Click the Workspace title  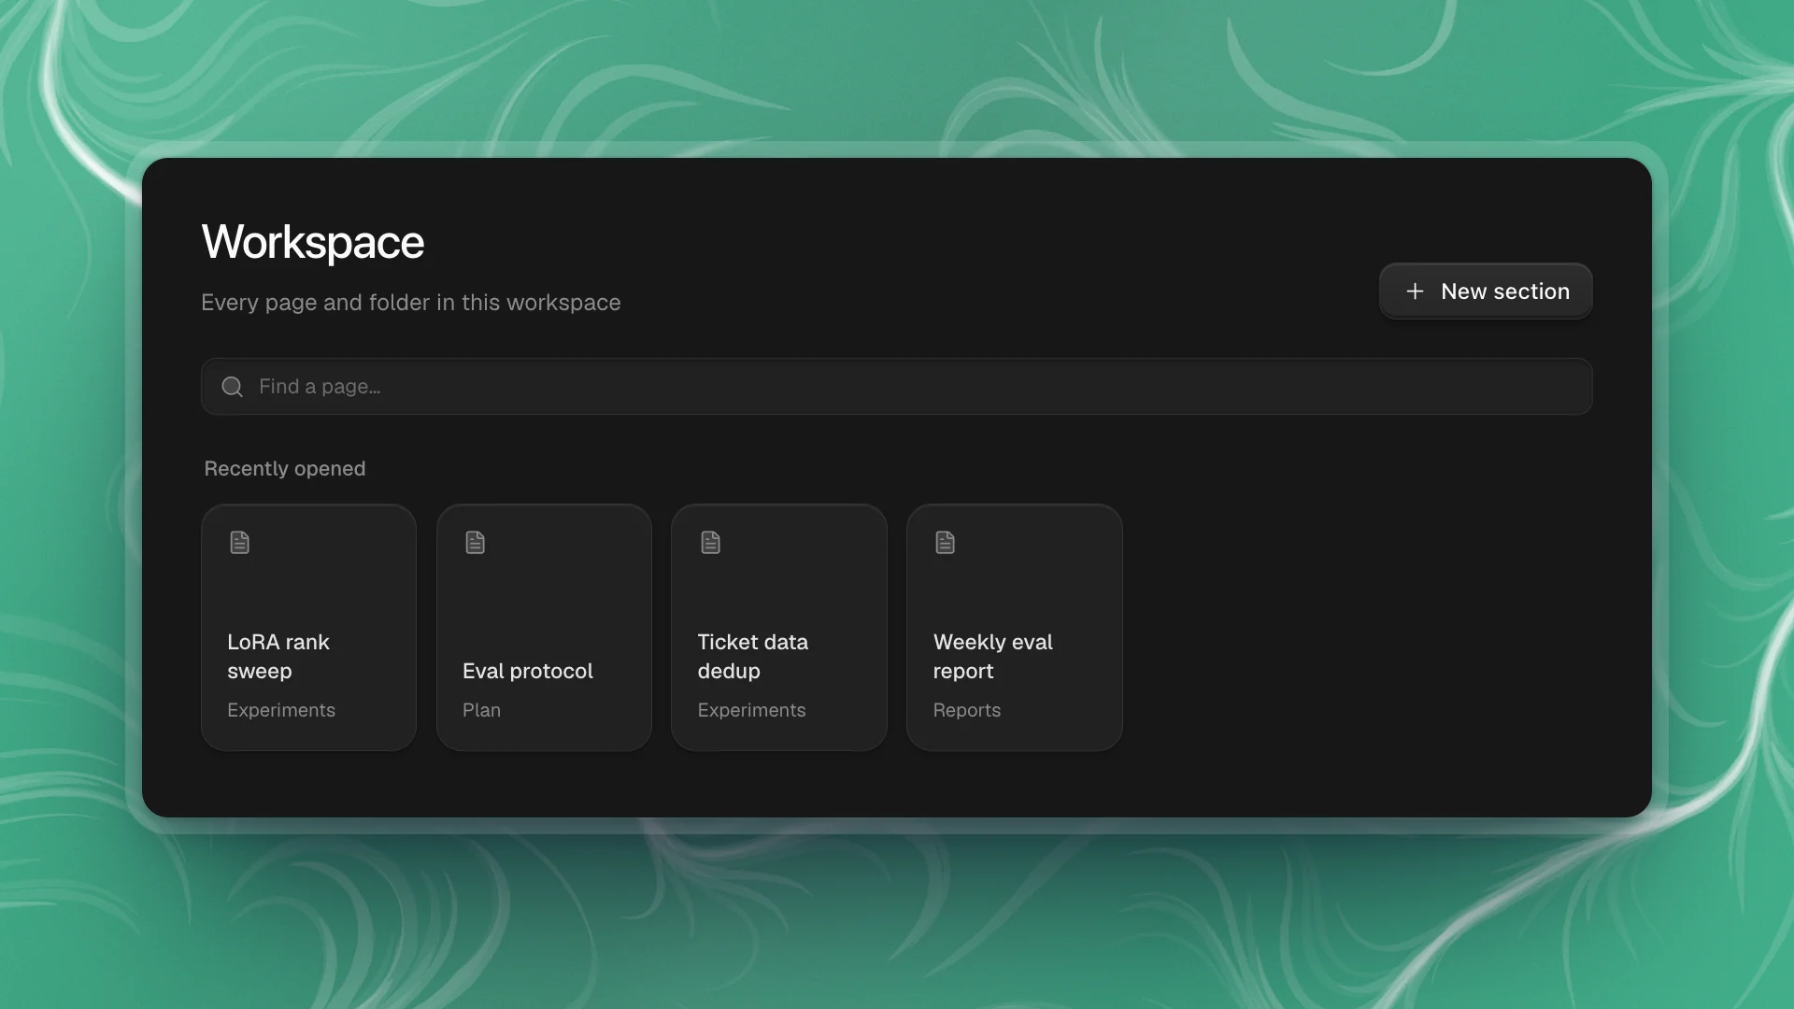(313, 243)
